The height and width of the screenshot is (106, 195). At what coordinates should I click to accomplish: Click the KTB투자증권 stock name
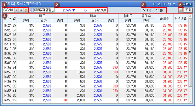[x=43, y=10]
